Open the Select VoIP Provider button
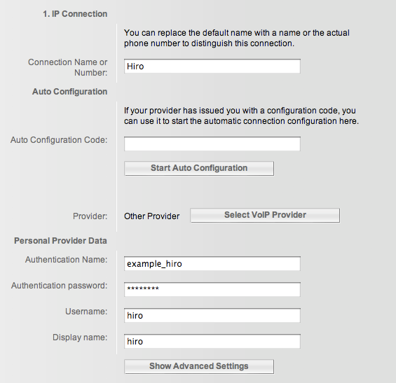Image resolution: width=396 pixels, height=383 pixels. [265, 215]
